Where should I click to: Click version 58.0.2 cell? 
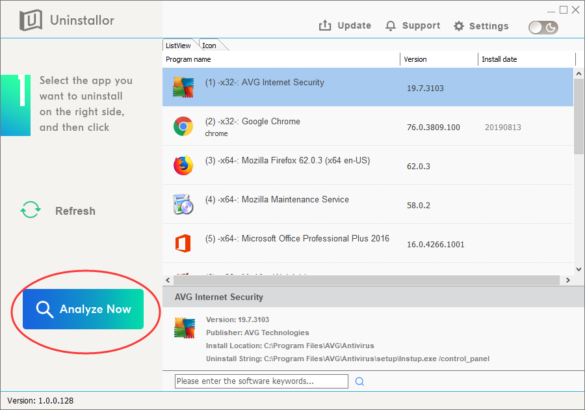click(418, 206)
